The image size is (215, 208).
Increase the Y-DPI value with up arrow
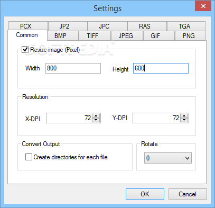[184, 116]
